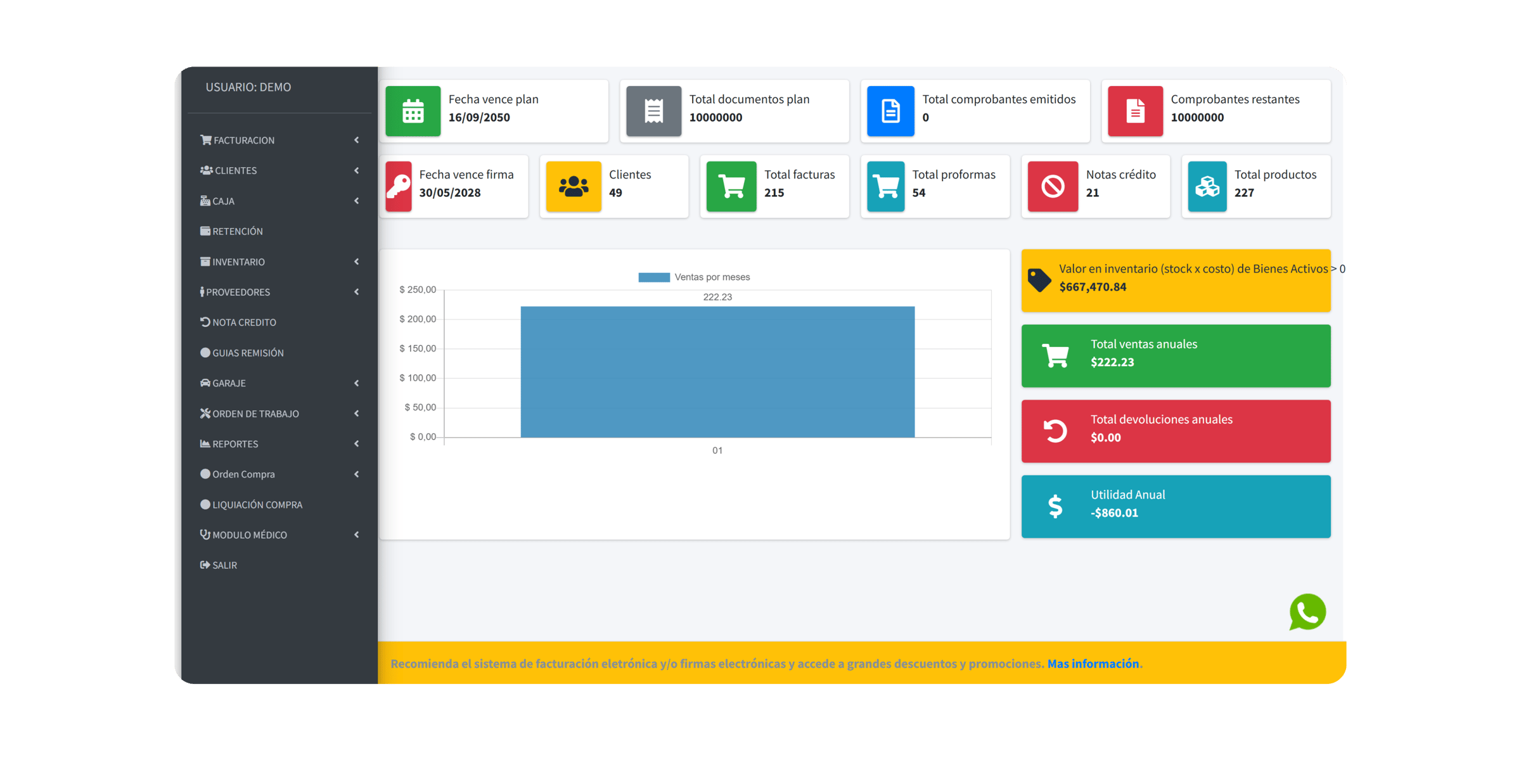Open the NOTA CREDITO menu item

(244, 322)
